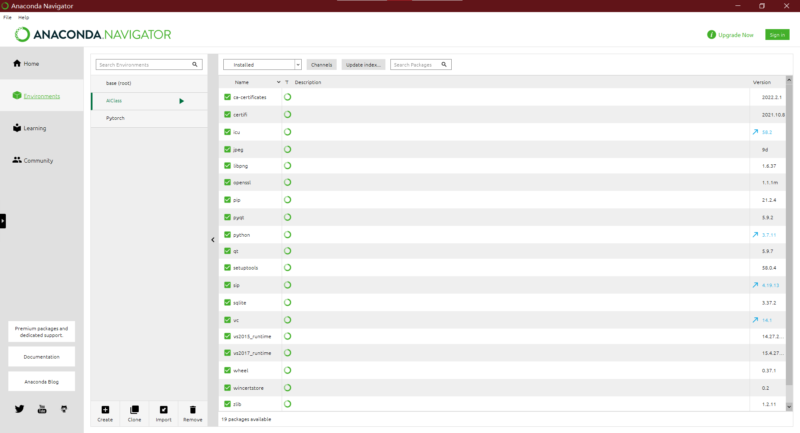Toggle the jpeg package checkbox
The width and height of the screenshot is (800, 433).
coord(227,149)
